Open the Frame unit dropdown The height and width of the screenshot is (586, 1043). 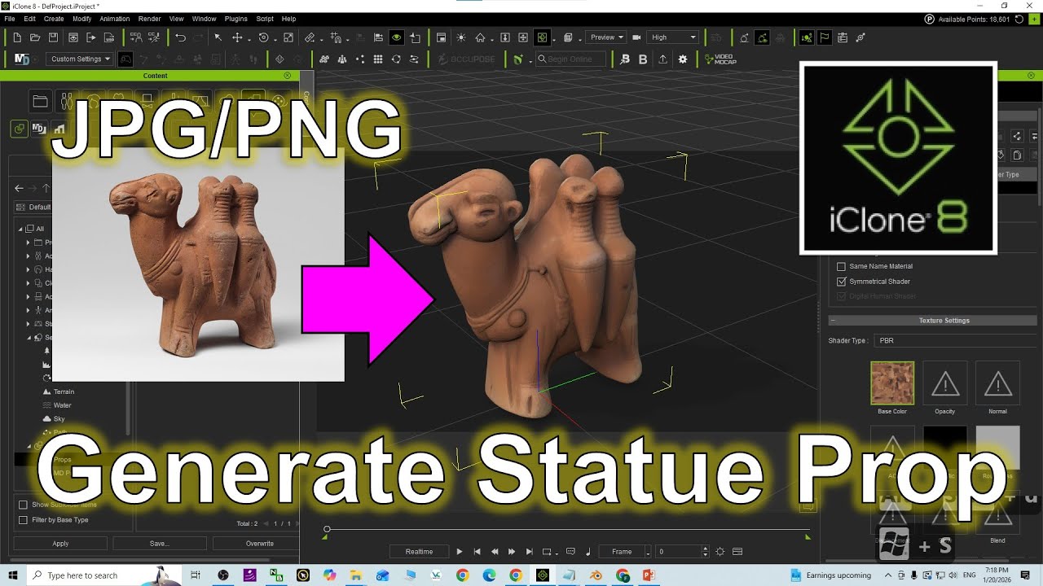click(625, 552)
